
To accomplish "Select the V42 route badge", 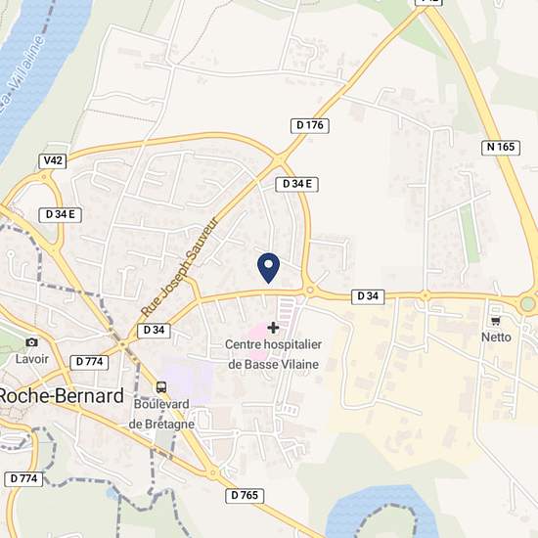I will [x=53, y=161].
